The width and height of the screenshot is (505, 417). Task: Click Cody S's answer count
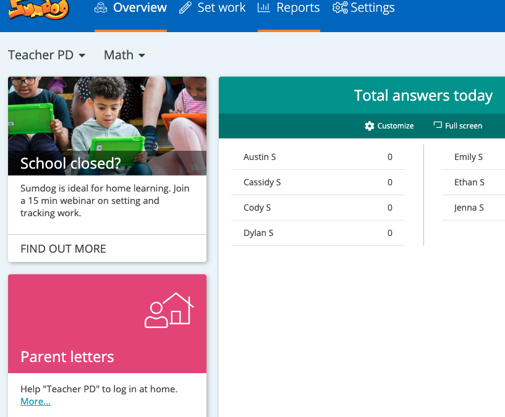click(x=389, y=208)
